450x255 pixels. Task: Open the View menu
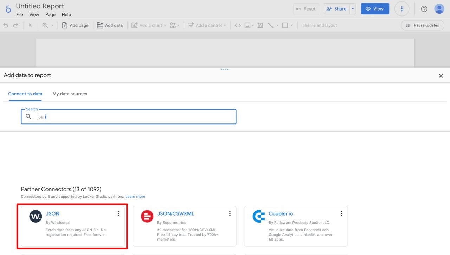click(34, 15)
